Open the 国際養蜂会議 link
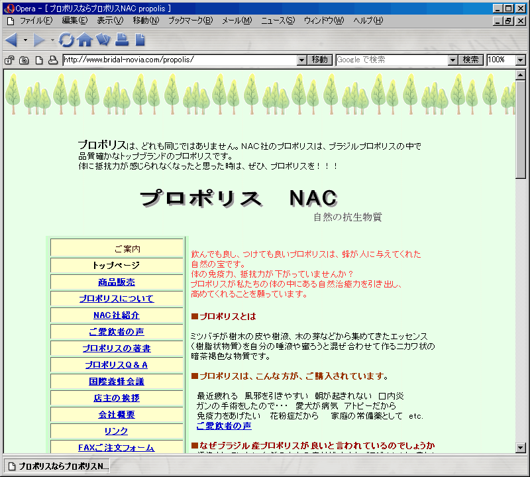This screenshot has height=477, width=530. tap(117, 382)
